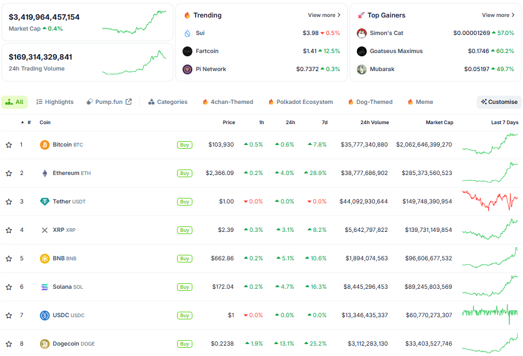Toggle the star next to XRP

[x=9, y=230]
